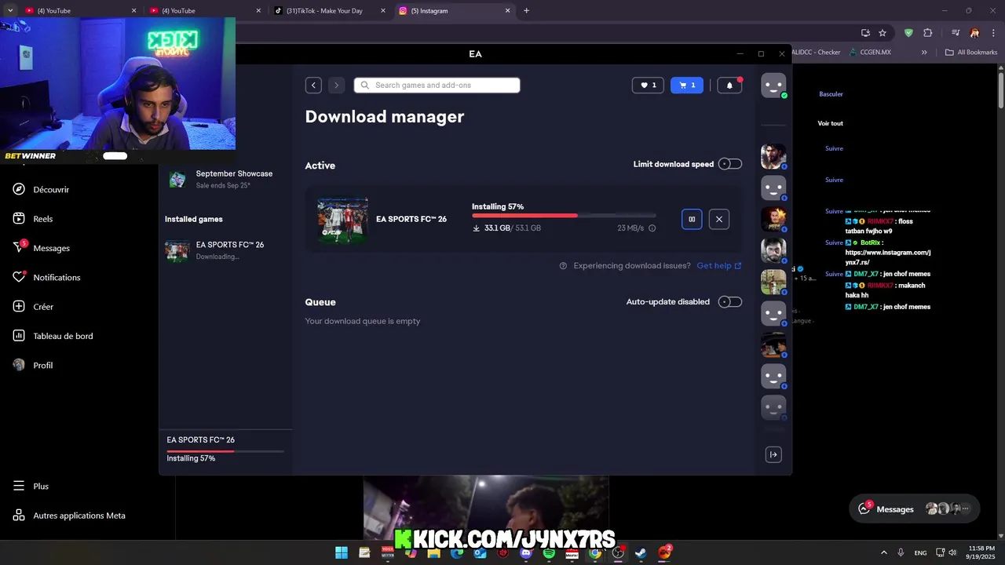Open EA app taskbar icon
This screenshot has height=565, width=1005.
click(664, 553)
